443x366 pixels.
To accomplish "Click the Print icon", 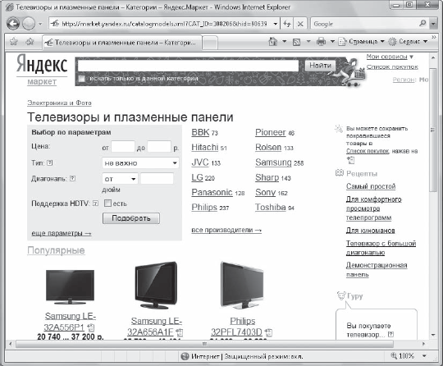I will [x=321, y=42].
